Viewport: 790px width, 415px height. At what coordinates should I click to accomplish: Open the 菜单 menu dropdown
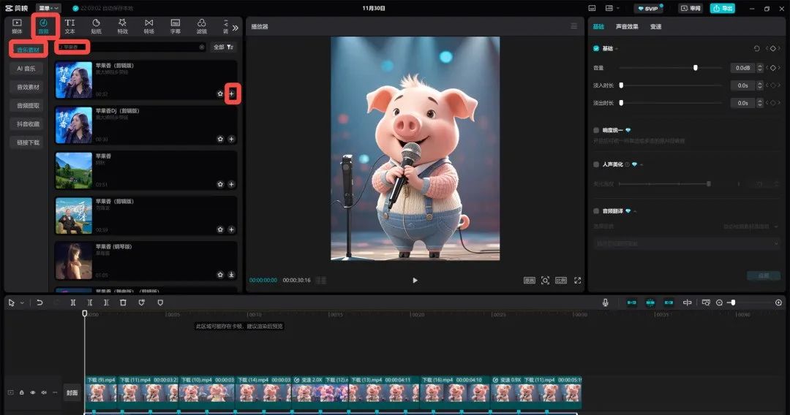pos(49,8)
